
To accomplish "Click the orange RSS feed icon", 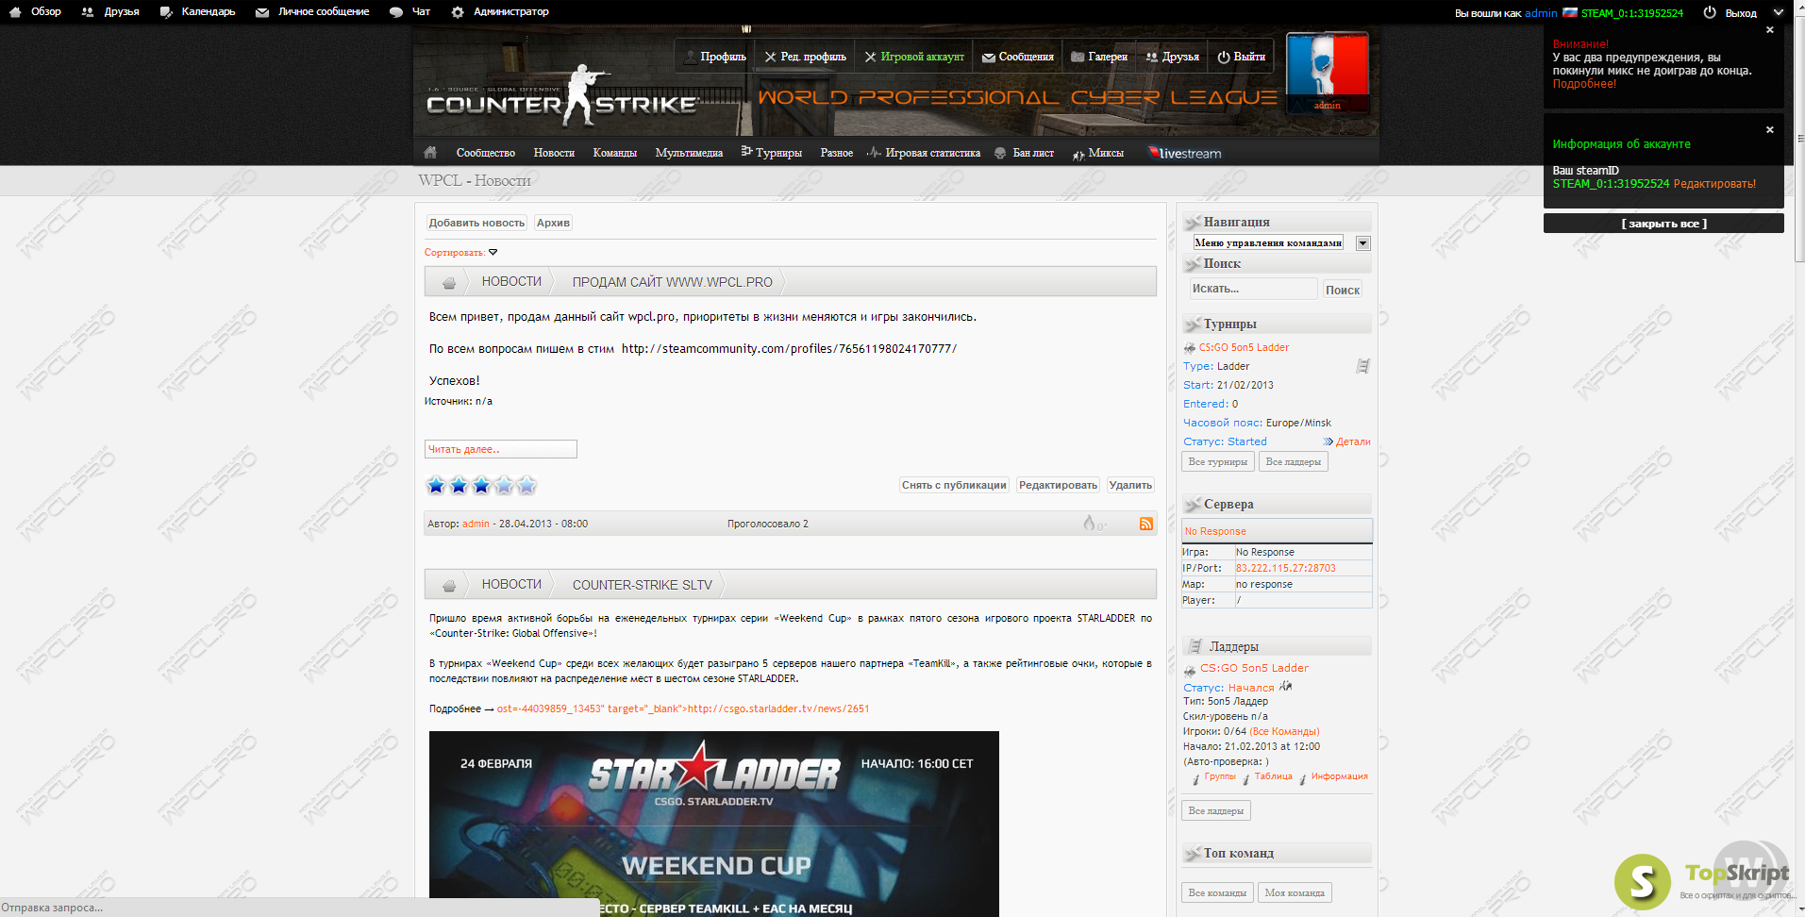I will 1145,524.
